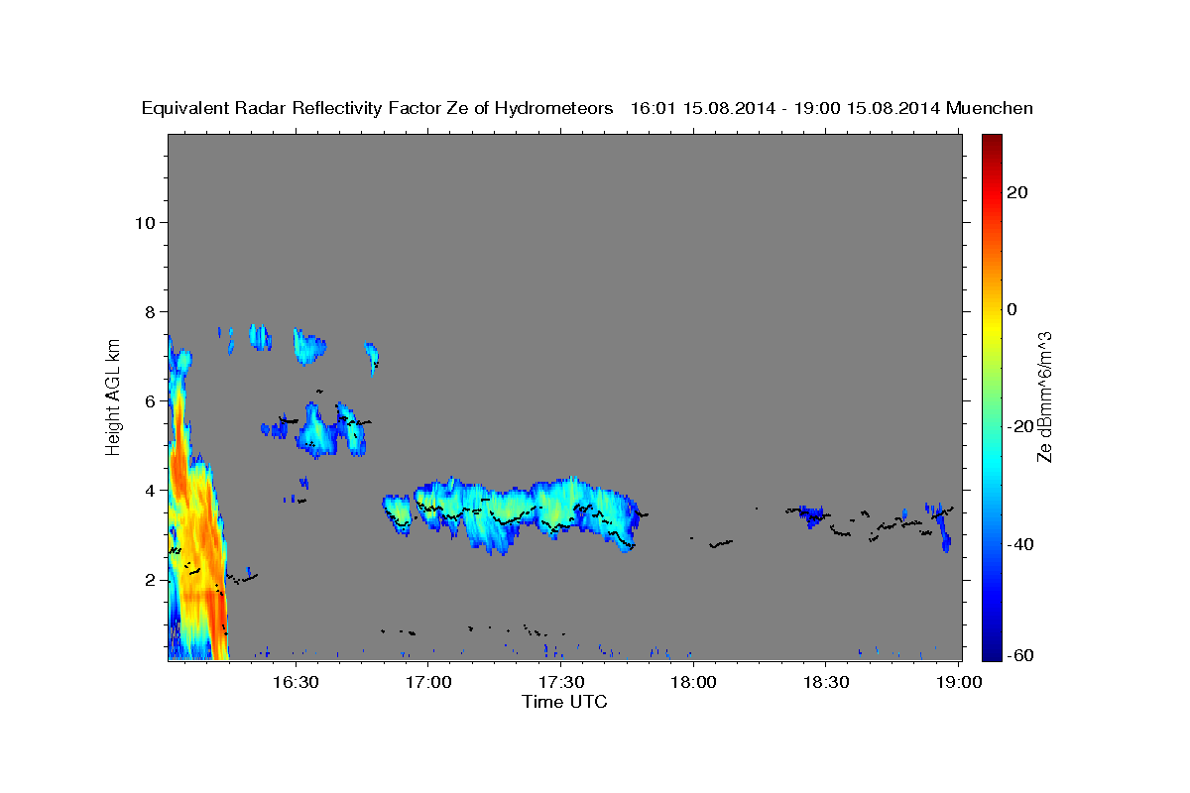Viewport: 1190px width, 793px height.
Task: Click the dark red top of the colorbar
Action: (992, 145)
